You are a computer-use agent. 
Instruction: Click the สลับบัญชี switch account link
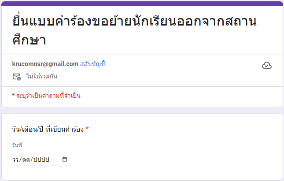(x=92, y=64)
